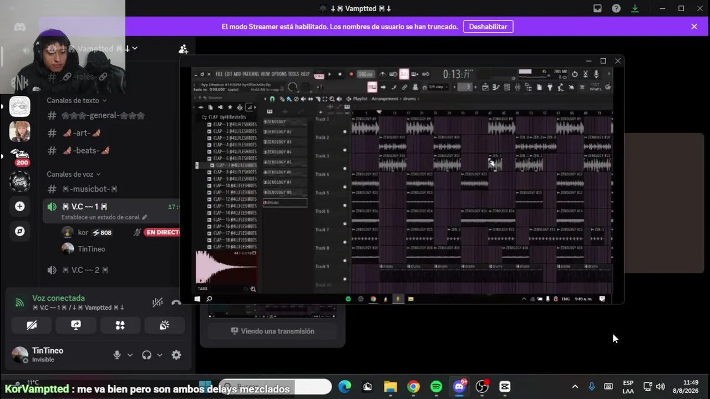This screenshot has height=399, width=710.
Task: Toggle noise suppression in voice panel
Action: [158, 303]
